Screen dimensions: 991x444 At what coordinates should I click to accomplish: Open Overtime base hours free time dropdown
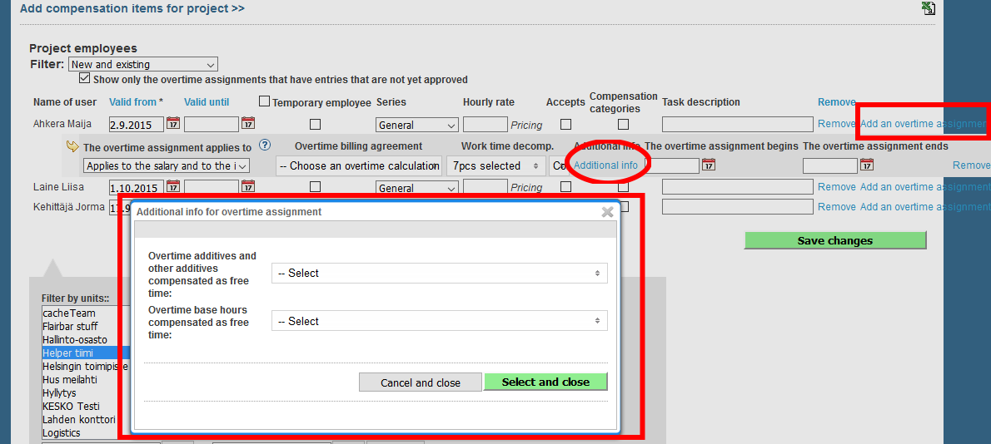pos(439,321)
